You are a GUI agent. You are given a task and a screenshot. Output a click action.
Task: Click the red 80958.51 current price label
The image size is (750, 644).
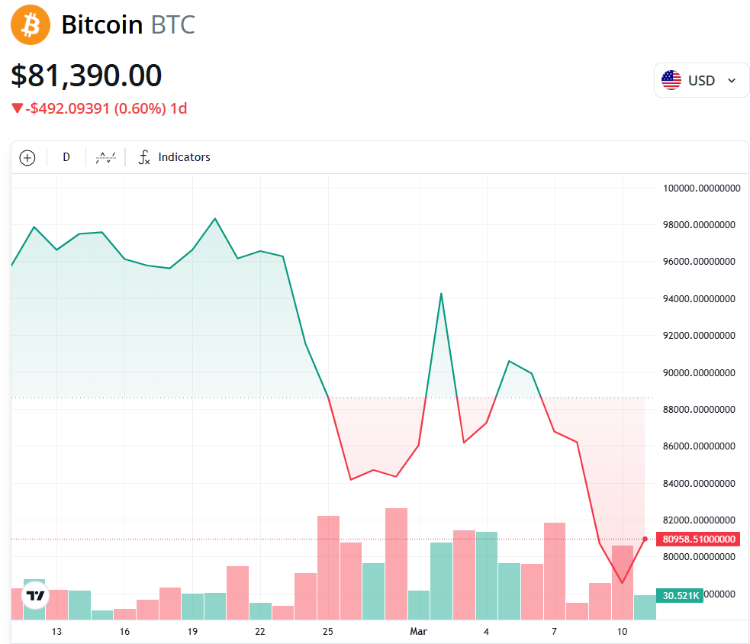699,539
